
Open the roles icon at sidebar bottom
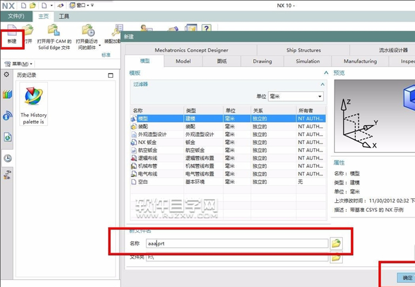pyautogui.click(x=7, y=175)
